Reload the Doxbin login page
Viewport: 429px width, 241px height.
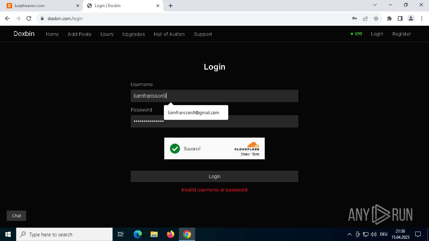pyautogui.click(x=29, y=18)
